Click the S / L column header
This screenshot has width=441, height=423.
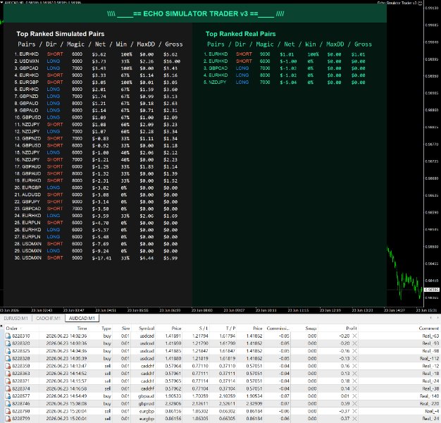[204, 329]
